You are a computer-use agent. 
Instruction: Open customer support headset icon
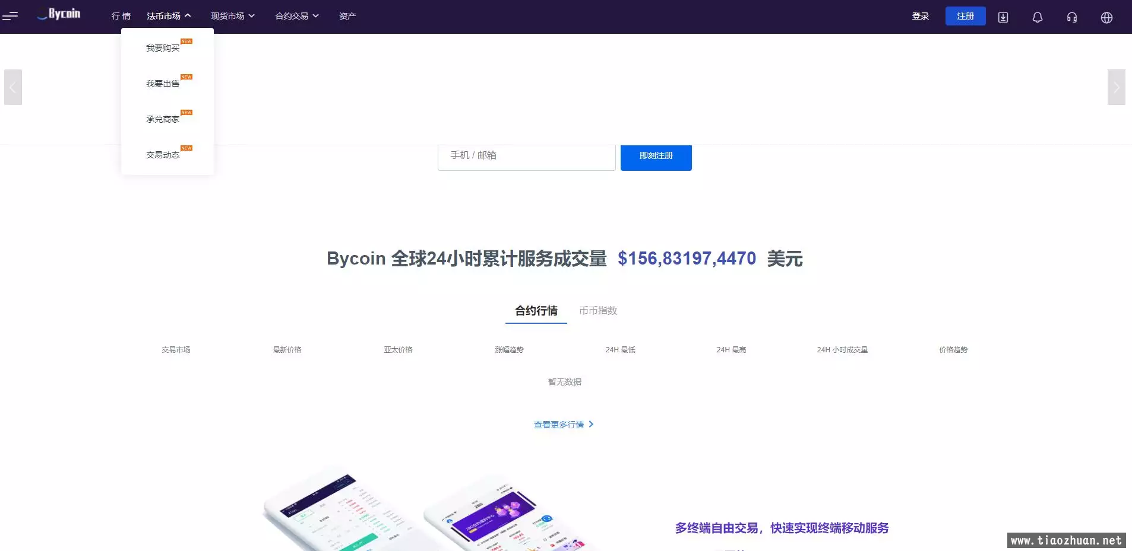[x=1072, y=17]
